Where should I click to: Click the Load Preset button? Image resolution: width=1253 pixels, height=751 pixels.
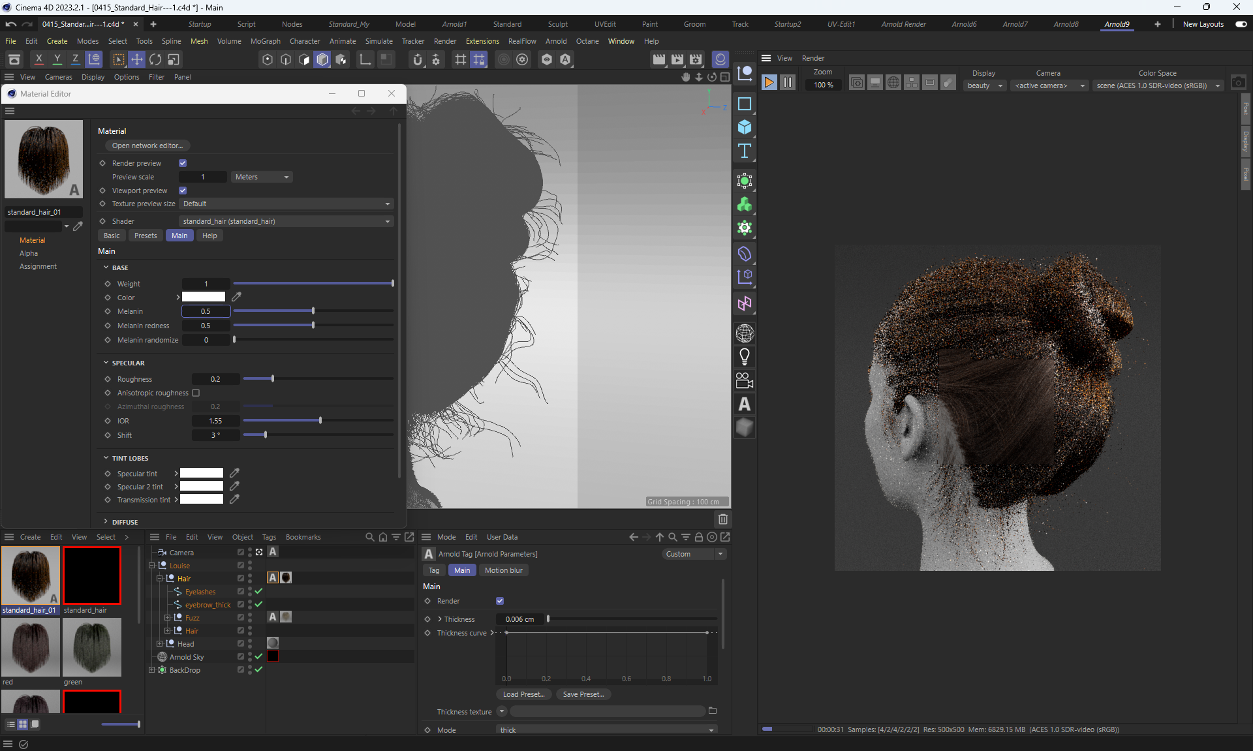523,694
